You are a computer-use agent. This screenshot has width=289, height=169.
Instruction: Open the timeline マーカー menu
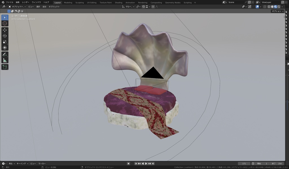tap(42, 163)
